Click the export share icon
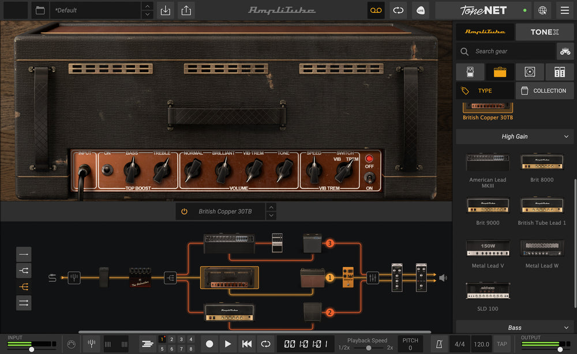577x354 pixels. tap(186, 10)
